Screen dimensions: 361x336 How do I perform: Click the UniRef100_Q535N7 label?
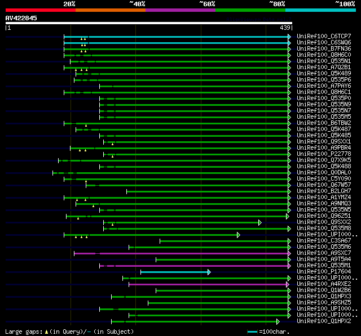[324, 111]
